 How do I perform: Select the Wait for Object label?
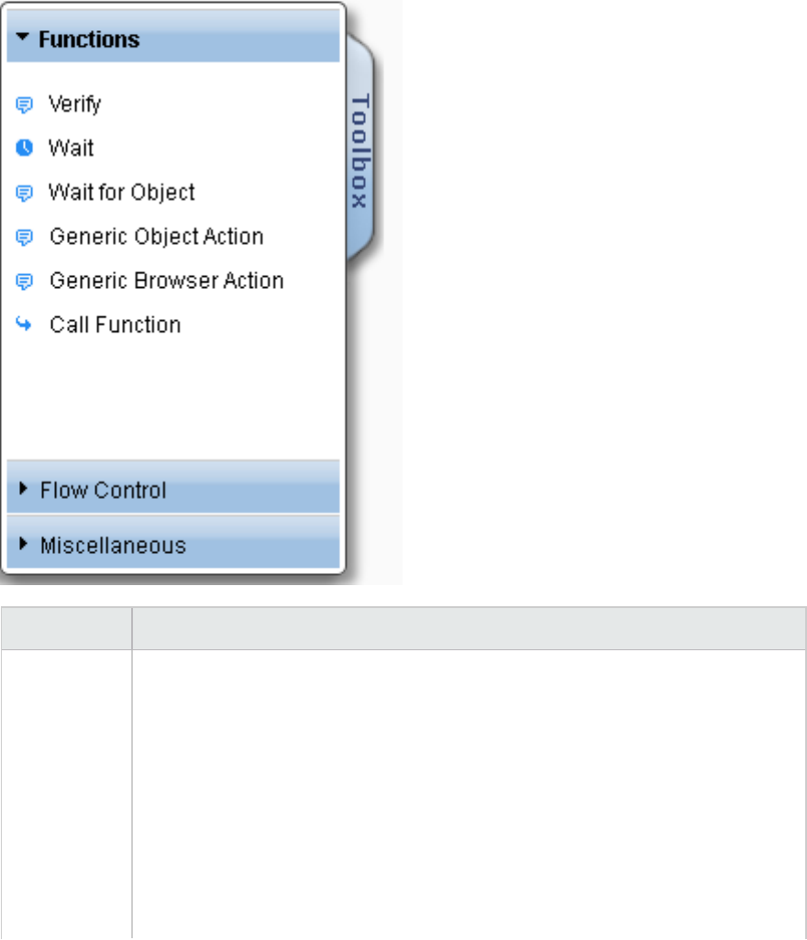point(121,193)
